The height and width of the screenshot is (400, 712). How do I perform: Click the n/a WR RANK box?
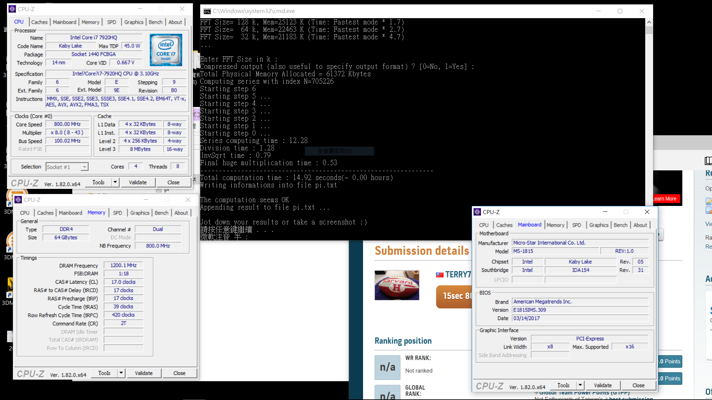point(388,367)
